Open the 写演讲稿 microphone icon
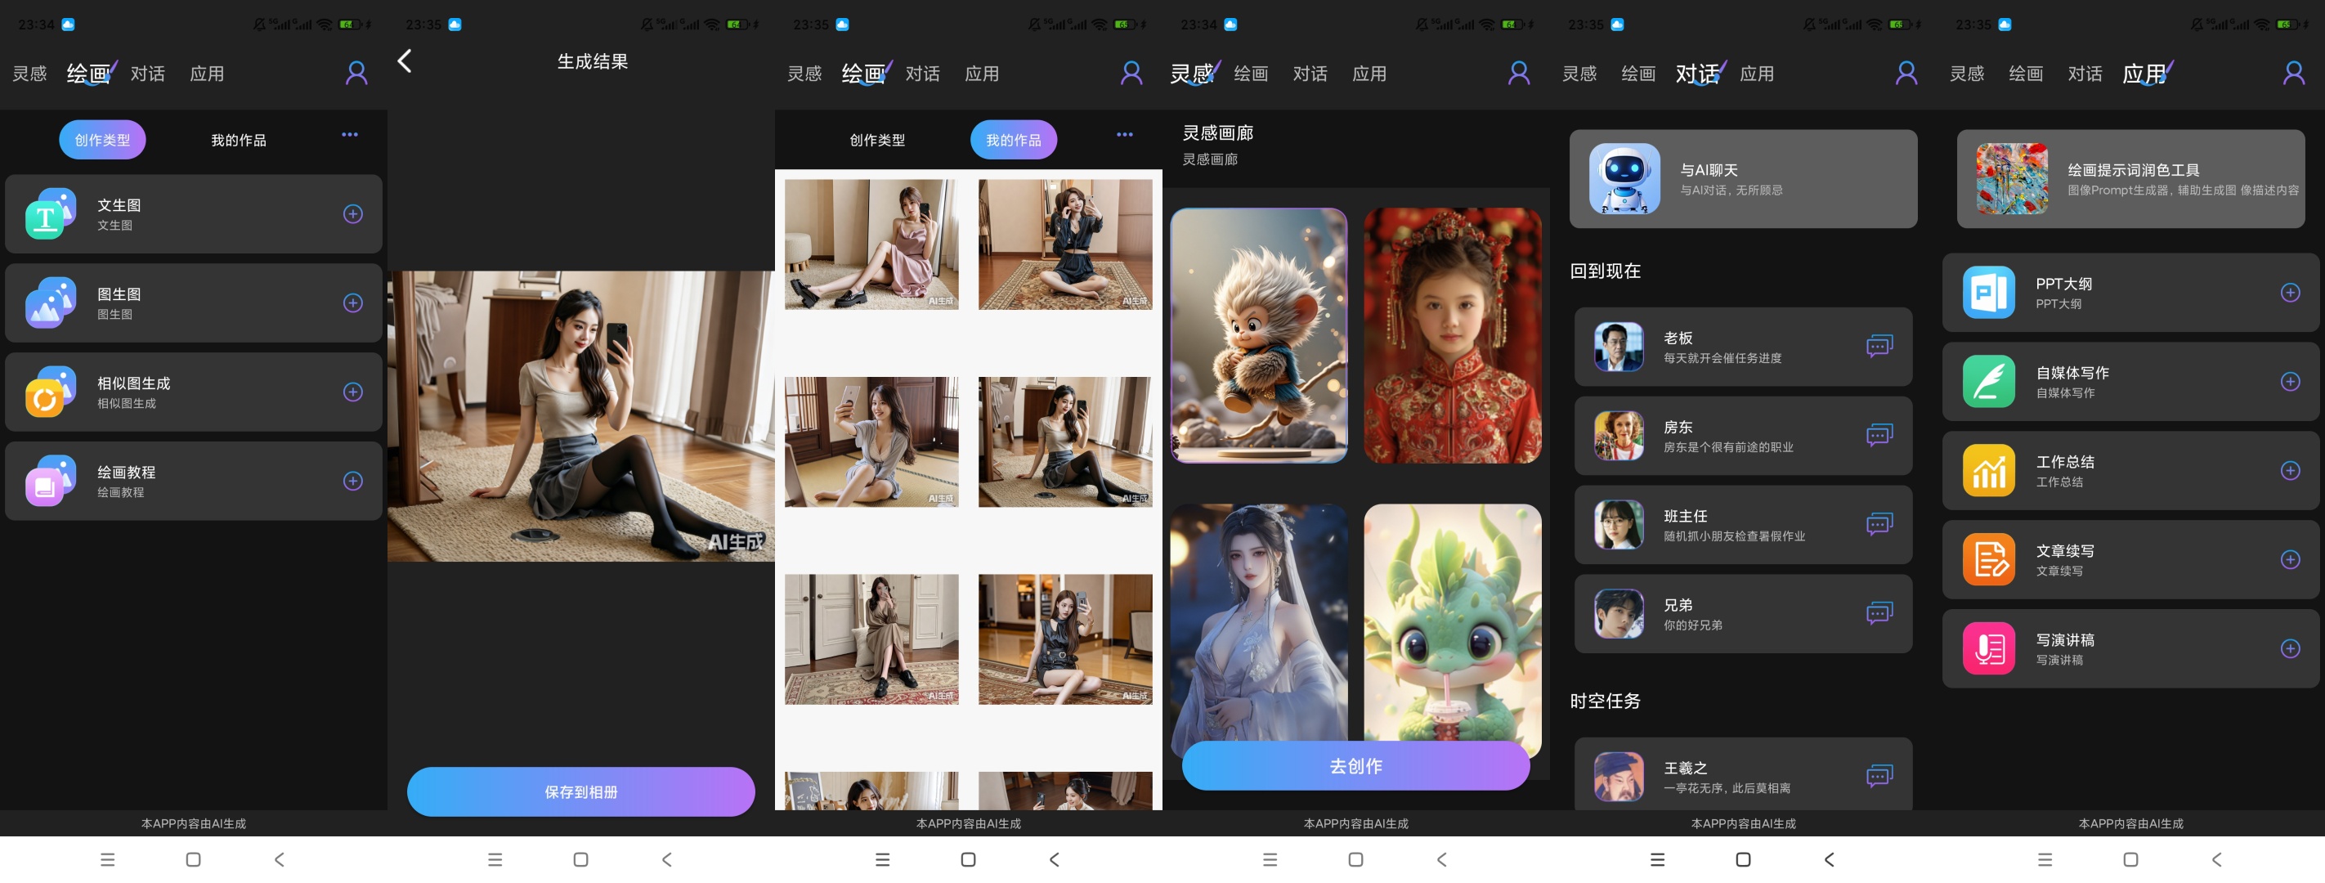Viewport: 2325px width, 883px height. pos(1988,649)
